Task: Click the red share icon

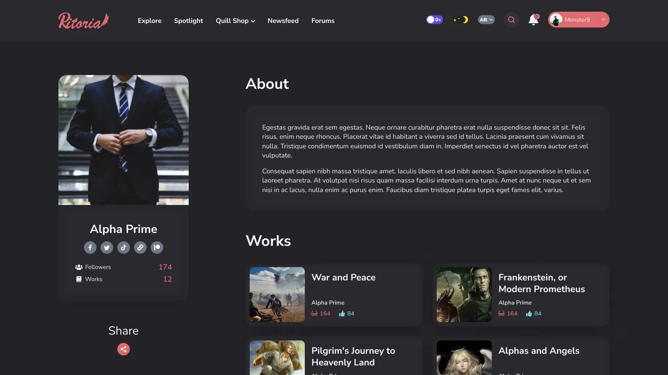Action: 124,349
